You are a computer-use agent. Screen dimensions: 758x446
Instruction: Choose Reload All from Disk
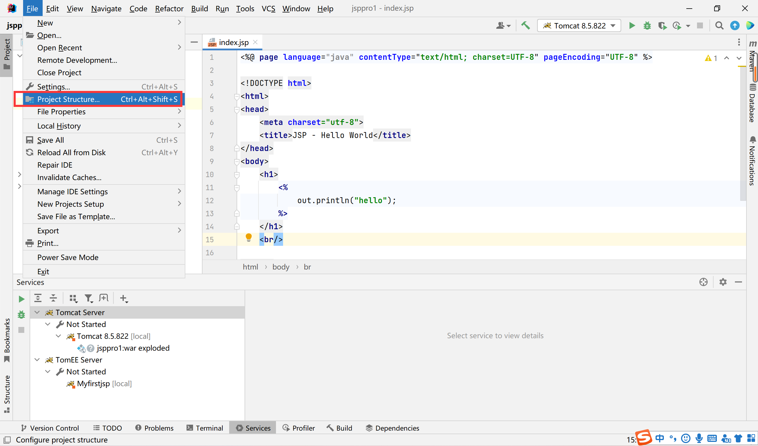point(104,153)
